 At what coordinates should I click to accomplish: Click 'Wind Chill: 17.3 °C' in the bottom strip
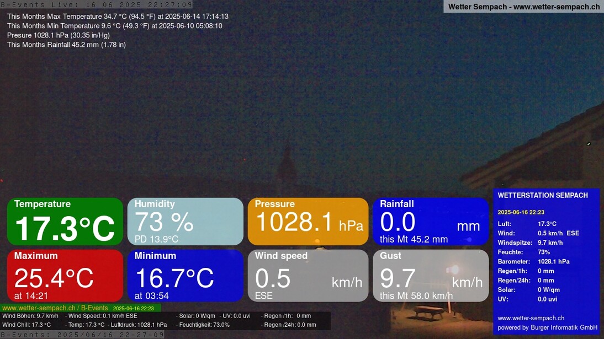27,325
